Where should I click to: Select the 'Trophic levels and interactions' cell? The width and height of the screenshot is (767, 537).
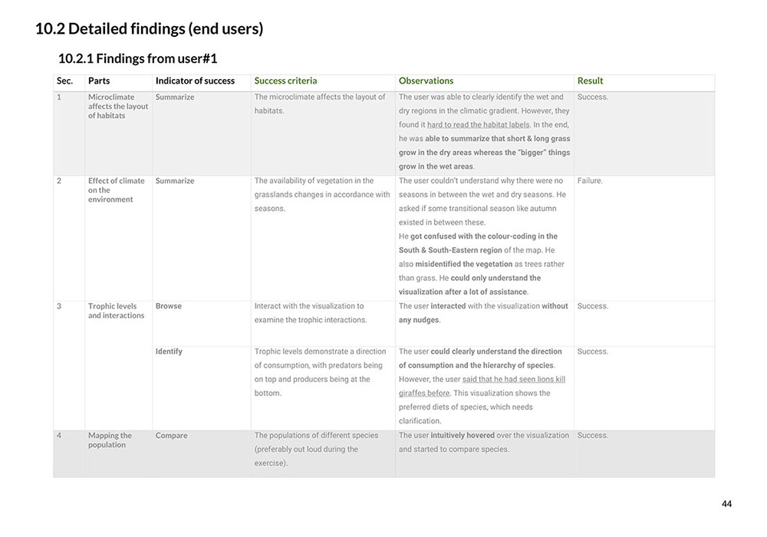[x=117, y=311]
